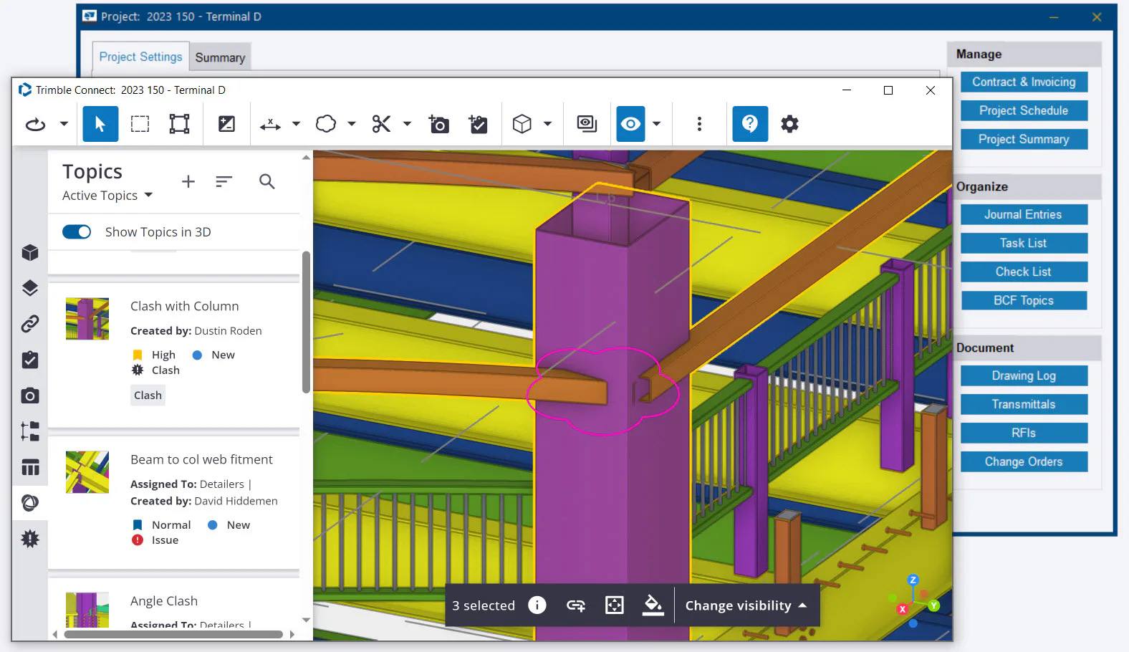Open the Models panel in the sidebar
1129x652 pixels.
click(30, 253)
